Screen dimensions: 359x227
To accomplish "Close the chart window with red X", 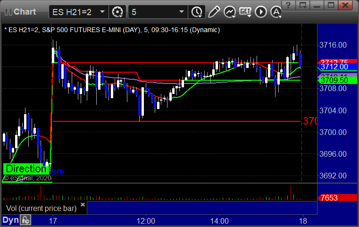I will coord(345,5).
